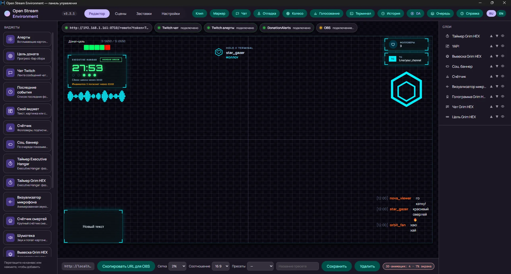Click Скопировать URL для OBS button
This screenshot has height=274, width=511.
tap(126, 266)
